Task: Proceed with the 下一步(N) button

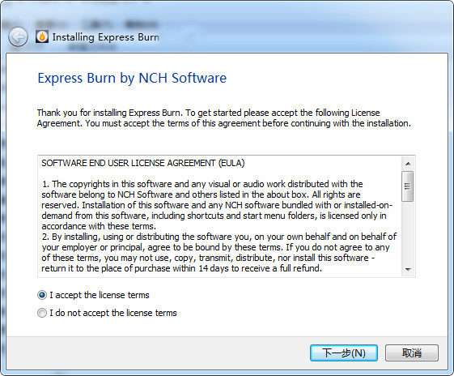Action: point(344,352)
